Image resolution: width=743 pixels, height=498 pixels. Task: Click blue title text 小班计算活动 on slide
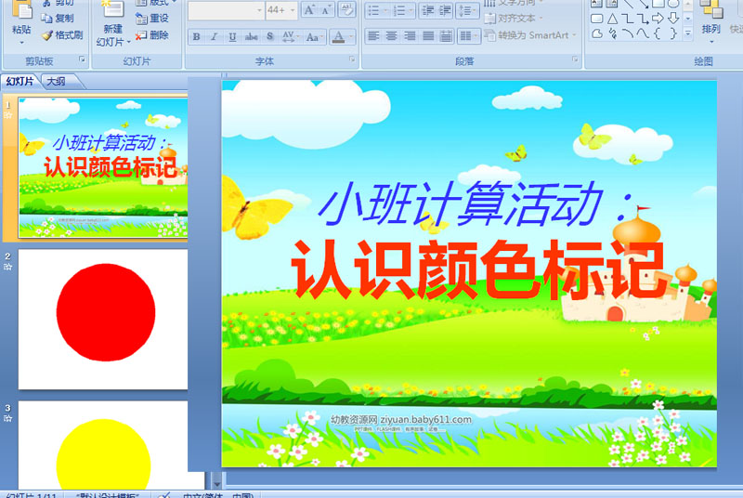(x=477, y=204)
